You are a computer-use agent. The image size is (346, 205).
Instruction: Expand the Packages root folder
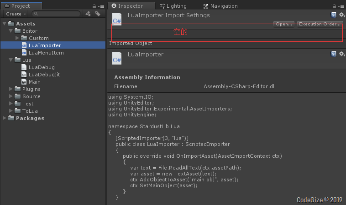[4, 118]
